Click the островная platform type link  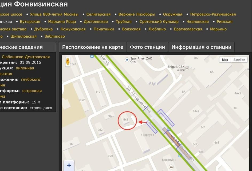pyautogui.click(x=32, y=91)
